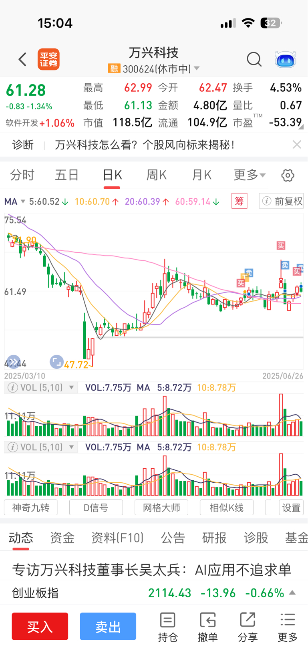Viewport: 308px width, 667px height.
Task: Open the search magnifier icon
Action: point(254,59)
